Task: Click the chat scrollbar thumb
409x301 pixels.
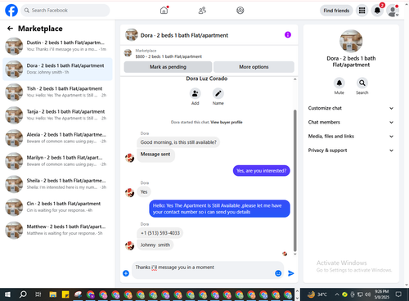Action: tap(294, 181)
